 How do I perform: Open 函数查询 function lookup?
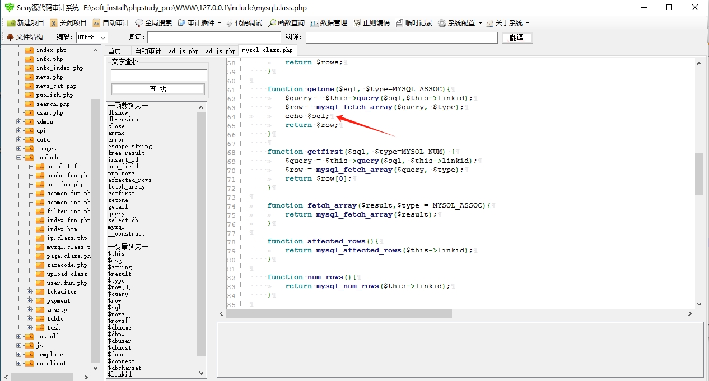click(x=287, y=23)
